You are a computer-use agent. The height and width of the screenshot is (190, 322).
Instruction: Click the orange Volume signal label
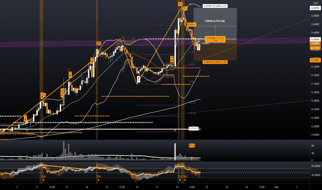point(192,25)
